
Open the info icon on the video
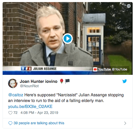(x=129, y=6)
